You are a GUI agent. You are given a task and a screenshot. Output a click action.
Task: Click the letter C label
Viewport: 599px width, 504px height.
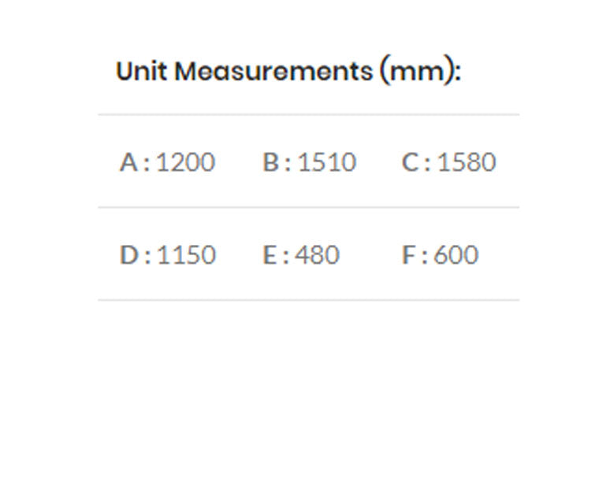pos(410,162)
